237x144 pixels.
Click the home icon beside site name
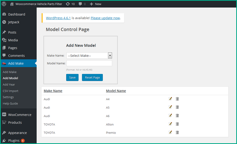(12, 4)
